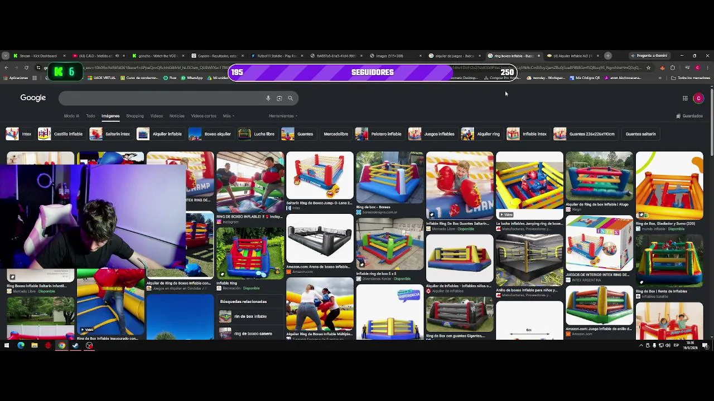714x401 pixels.
Task: Open the Google apps grid
Action: tap(685, 98)
